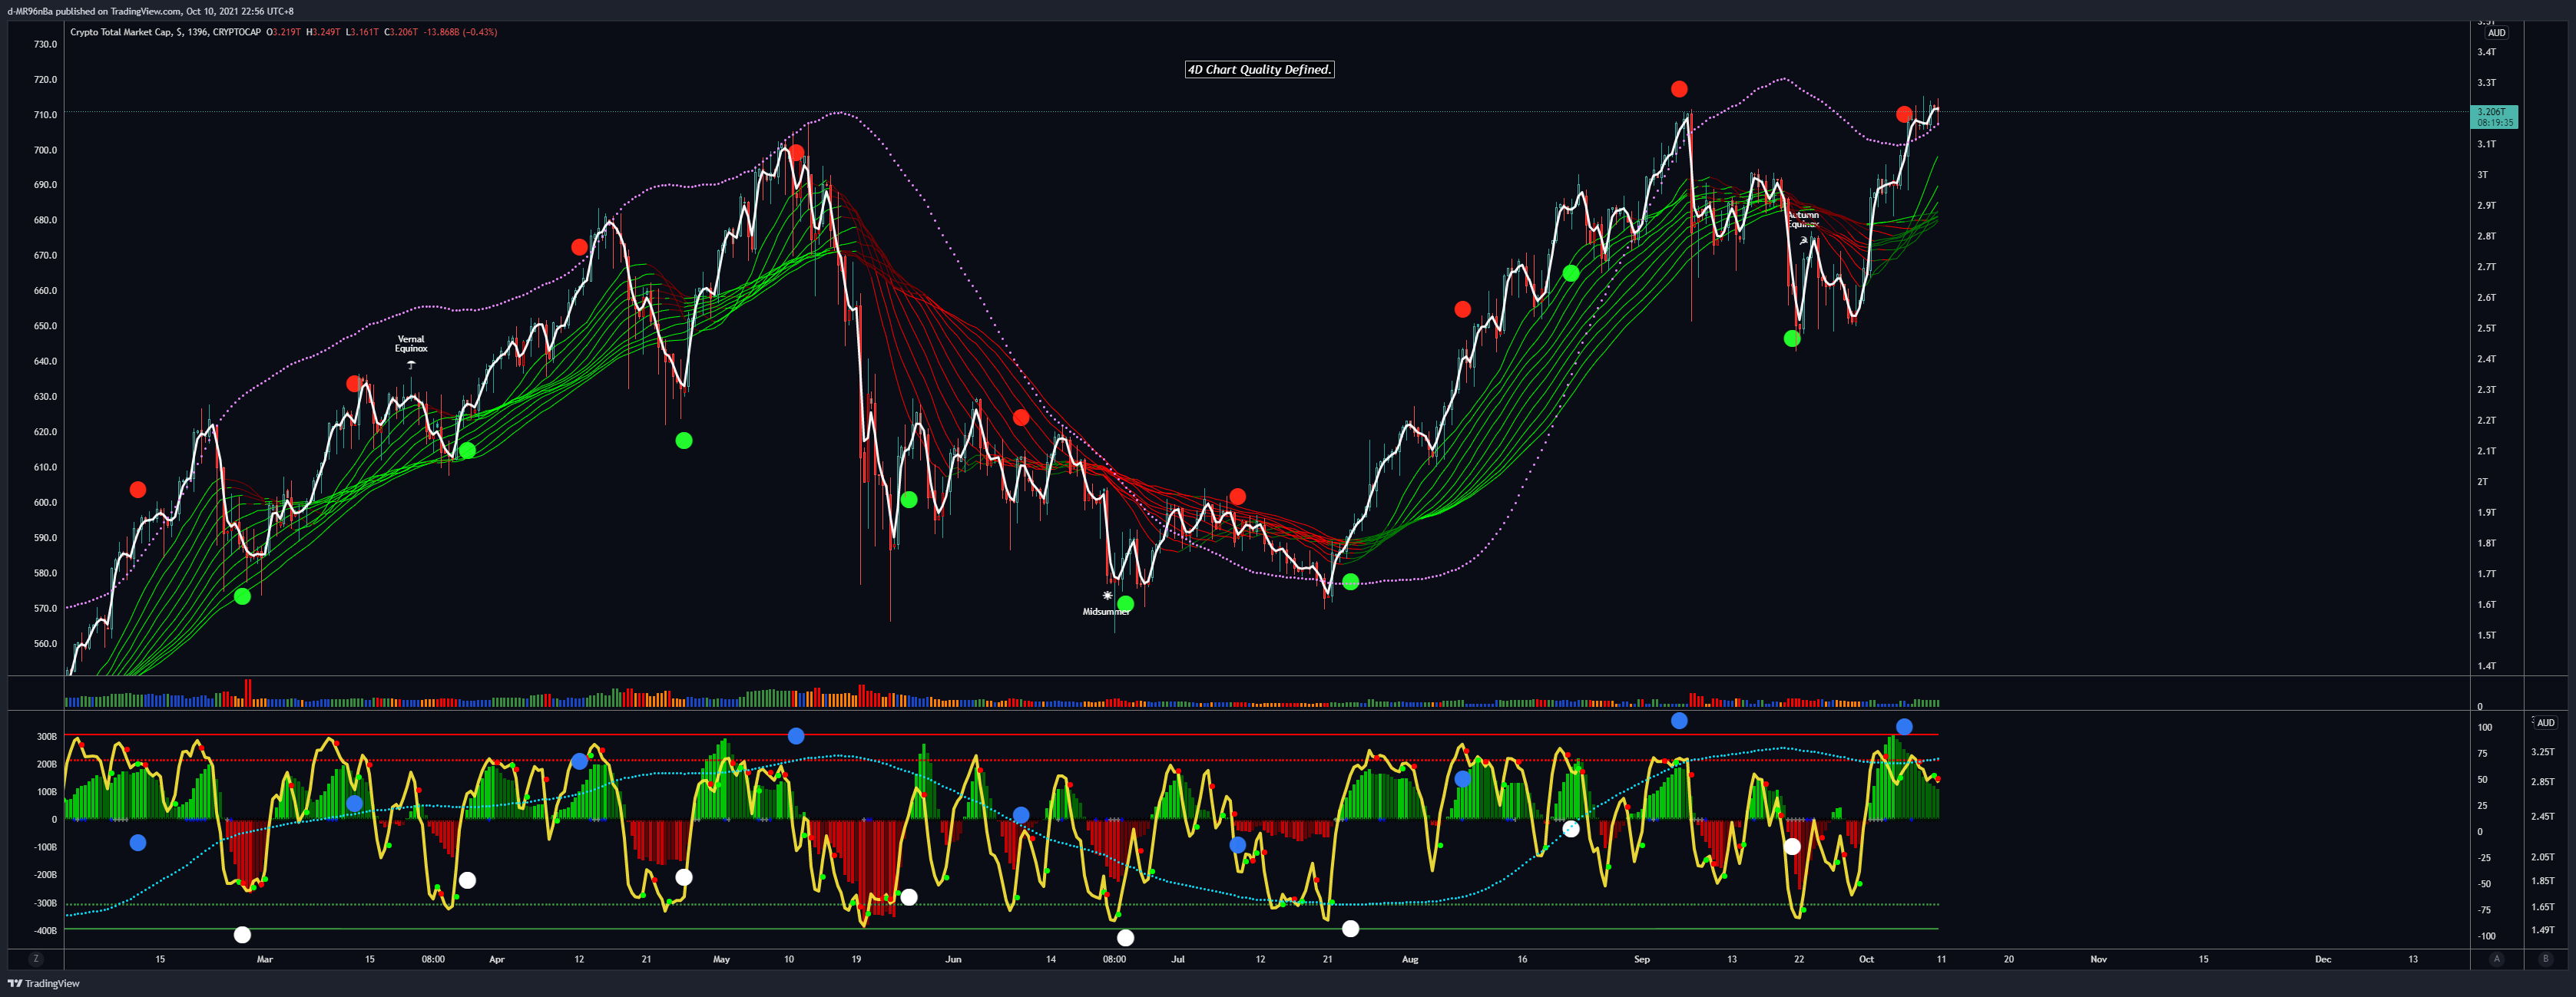Click the H3.249T high value in legend
The width and height of the screenshot is (2576, 997).
323,32
